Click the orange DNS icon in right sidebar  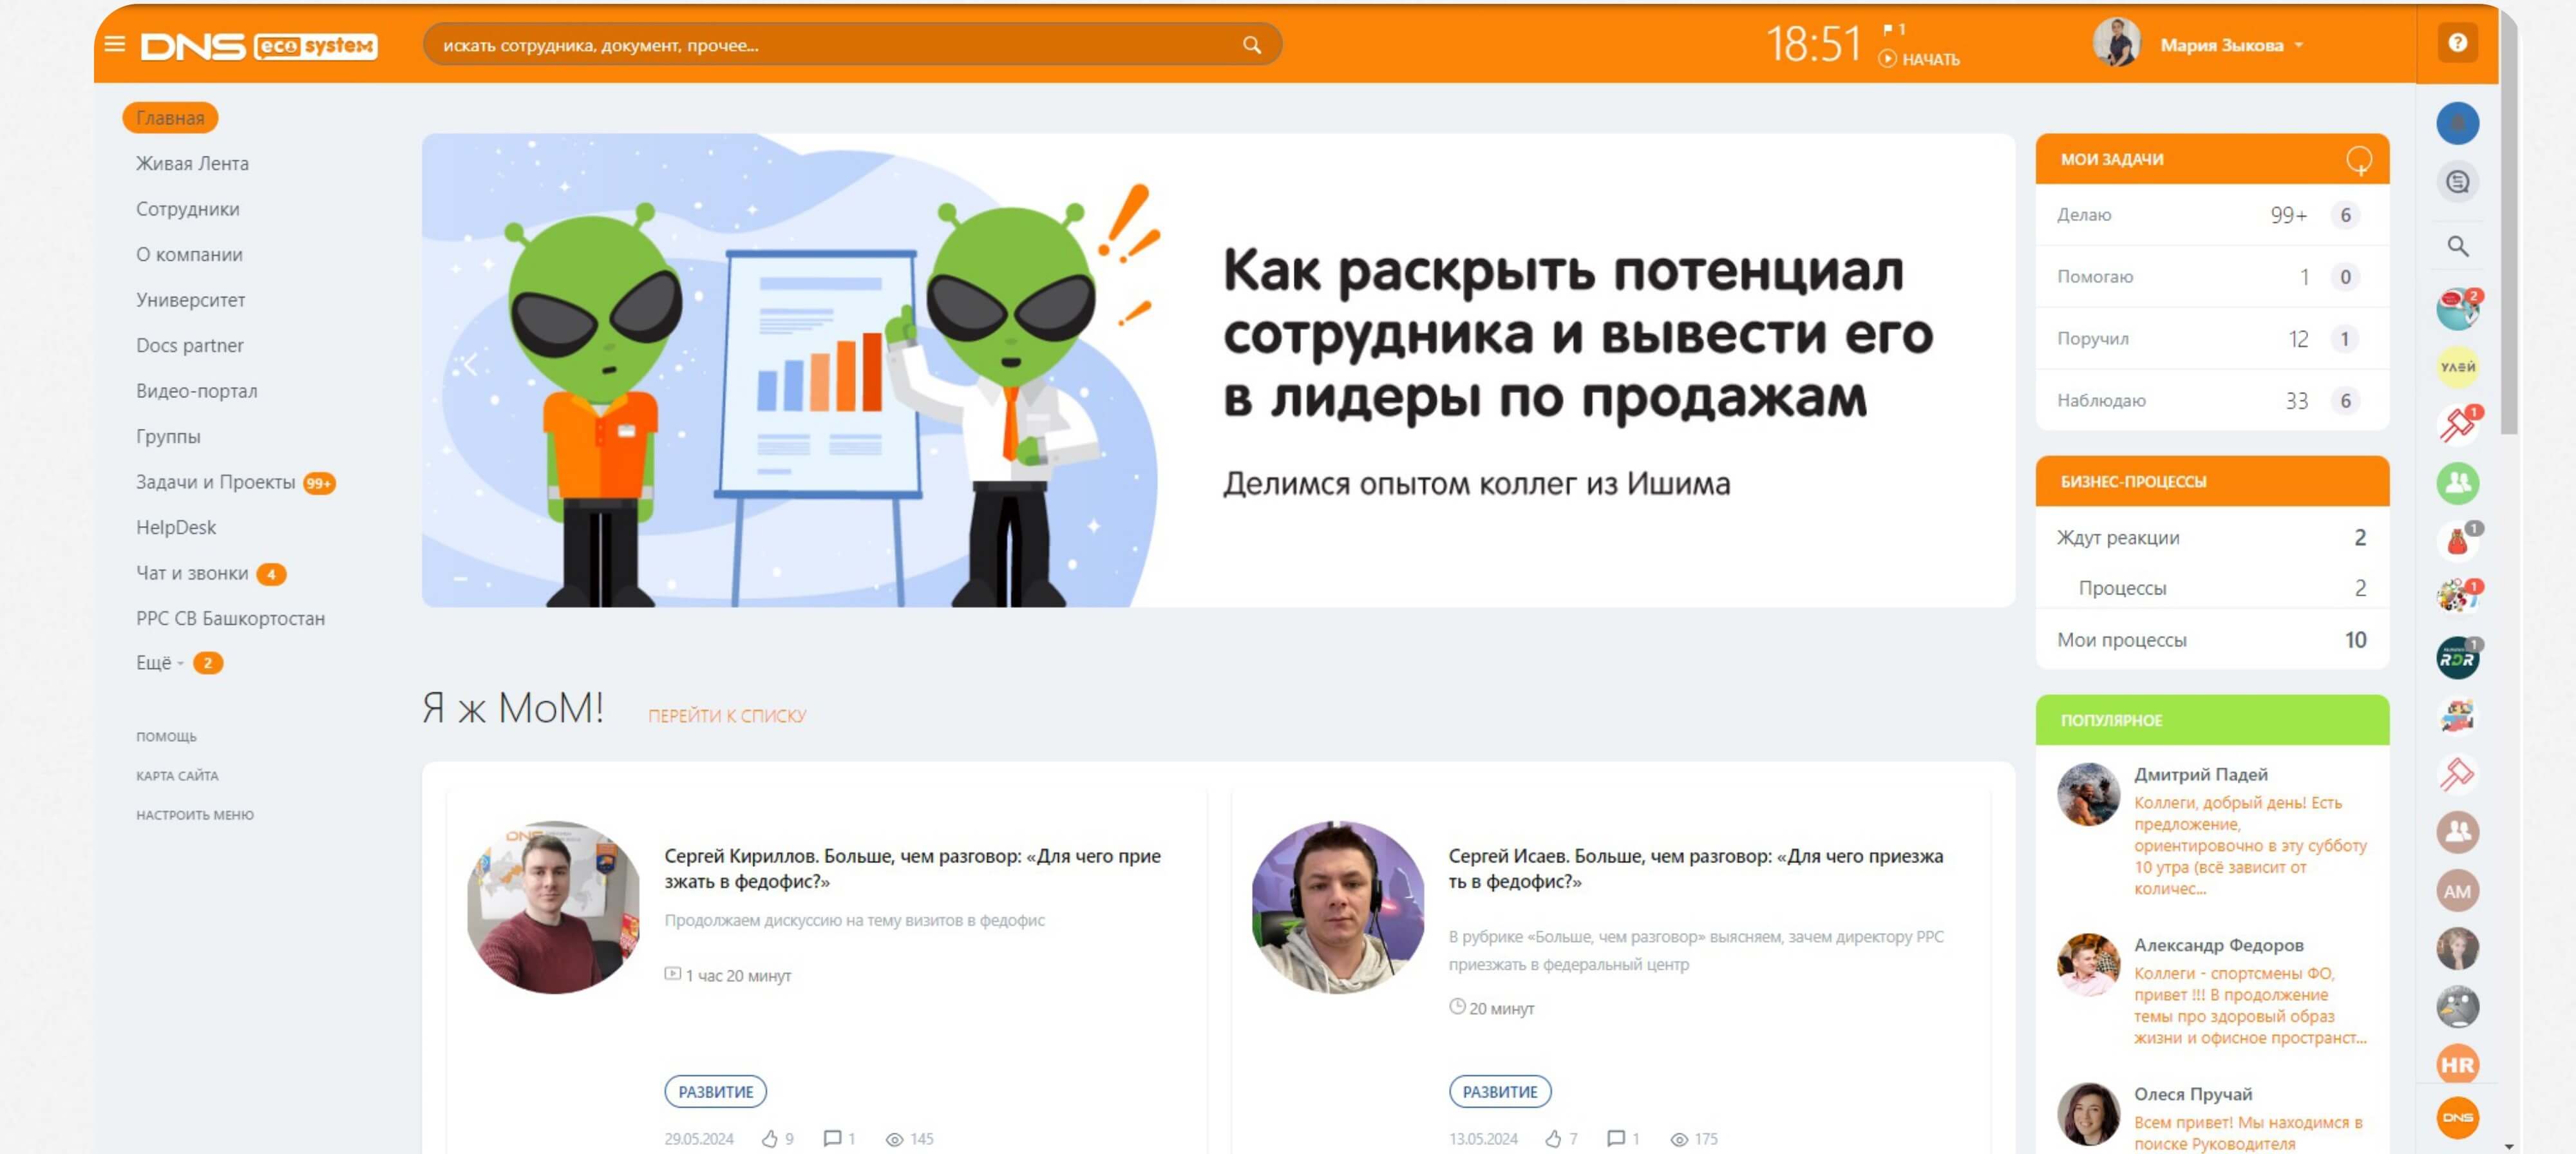(2457, 1118)
